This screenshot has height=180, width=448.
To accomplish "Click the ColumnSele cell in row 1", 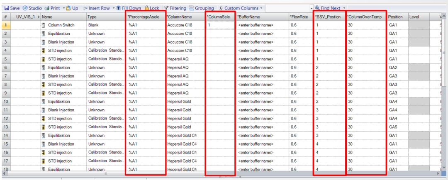I will (x=220, y=25).
